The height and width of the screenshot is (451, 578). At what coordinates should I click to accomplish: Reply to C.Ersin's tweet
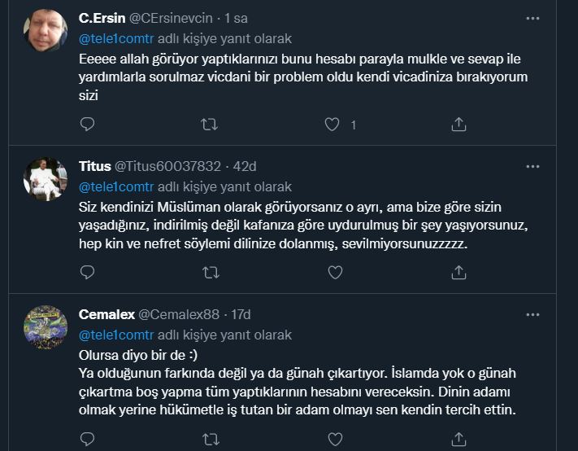point(89,125)
